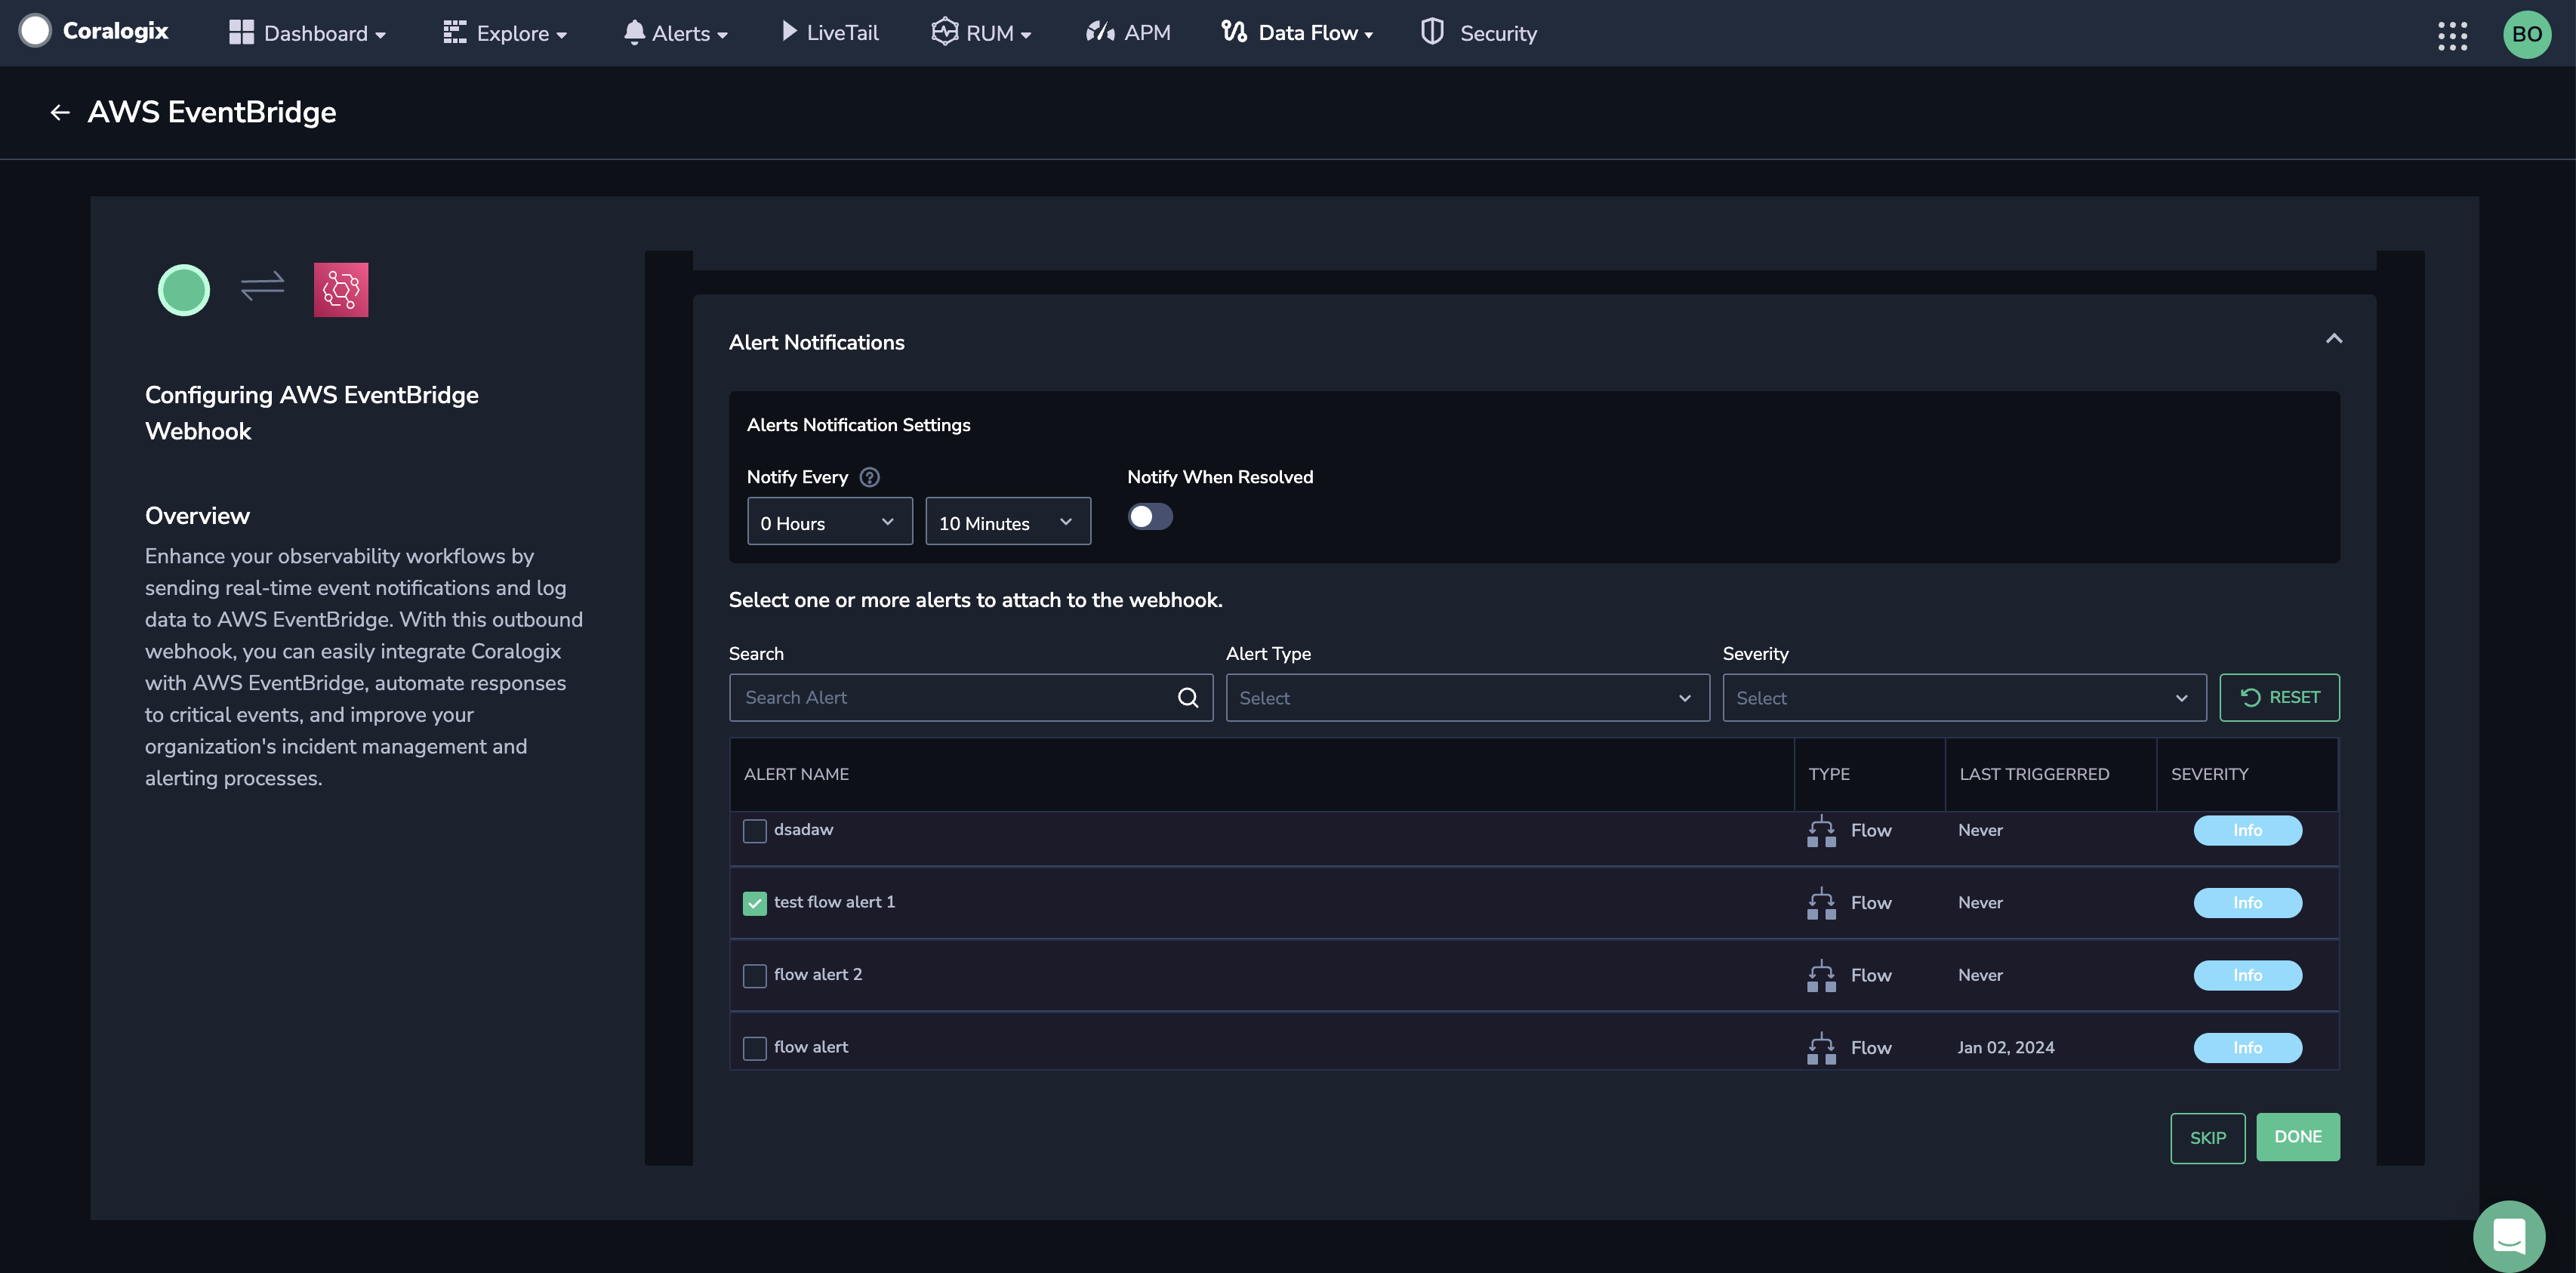
Task: Open the chat support bubble
Action: [2509, 1235]
